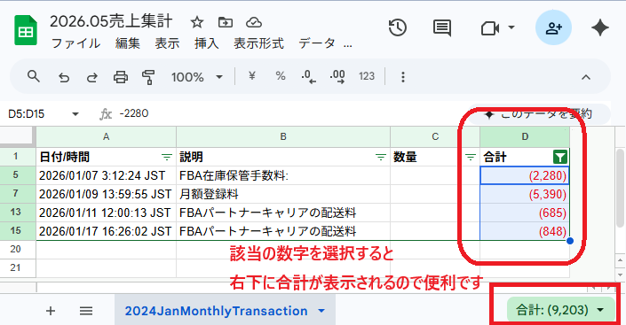Open filter for 説明 column
This screenshot has height=325, width=626.
tap(380, 158)
